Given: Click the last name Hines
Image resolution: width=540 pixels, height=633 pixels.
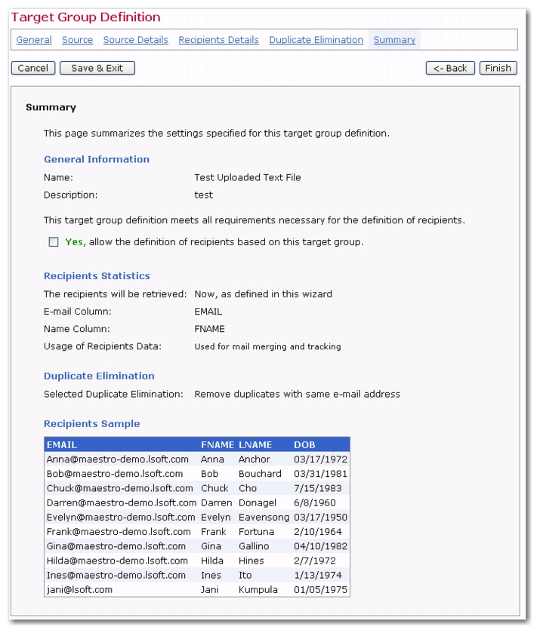Looking at the screenshot, I should pos(251,561).
